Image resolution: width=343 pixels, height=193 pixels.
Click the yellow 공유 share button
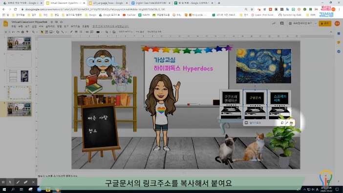pos(325,23)
